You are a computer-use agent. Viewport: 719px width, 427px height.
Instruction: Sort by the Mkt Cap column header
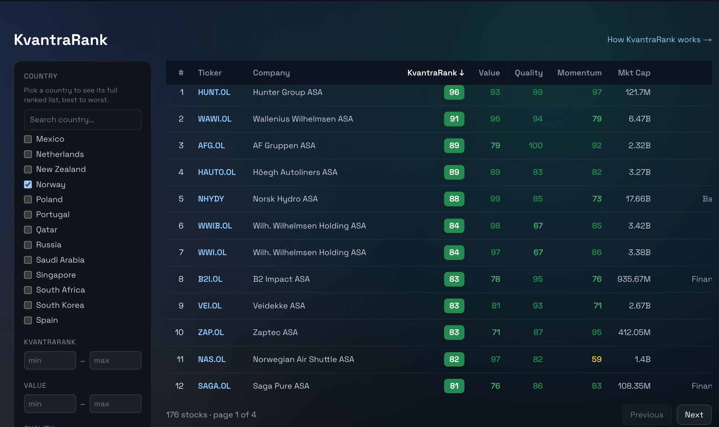[634, 73]
